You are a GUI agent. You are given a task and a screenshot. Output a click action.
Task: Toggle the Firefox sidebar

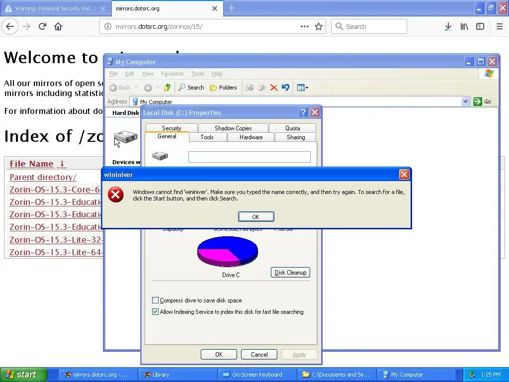click(x=480, y=26)
